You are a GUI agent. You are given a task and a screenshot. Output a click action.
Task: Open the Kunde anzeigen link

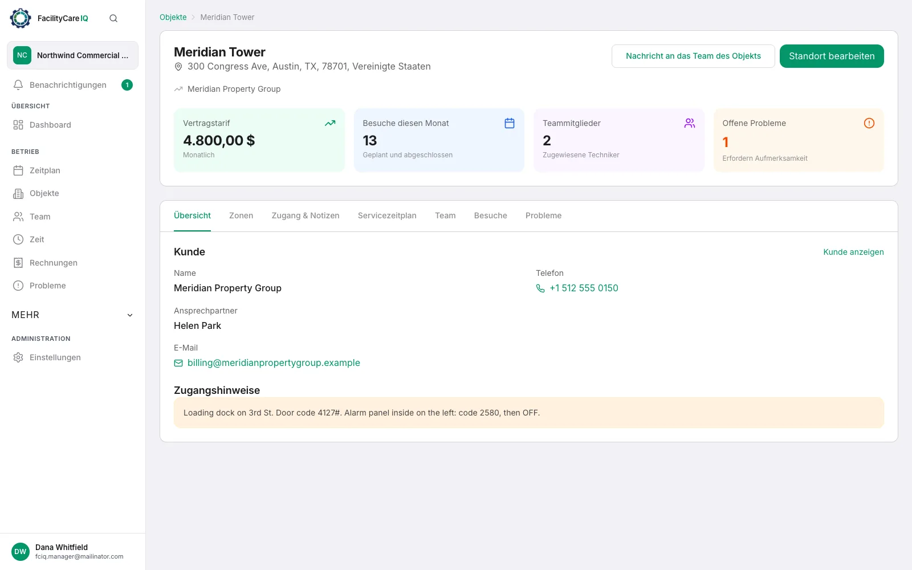853,252
